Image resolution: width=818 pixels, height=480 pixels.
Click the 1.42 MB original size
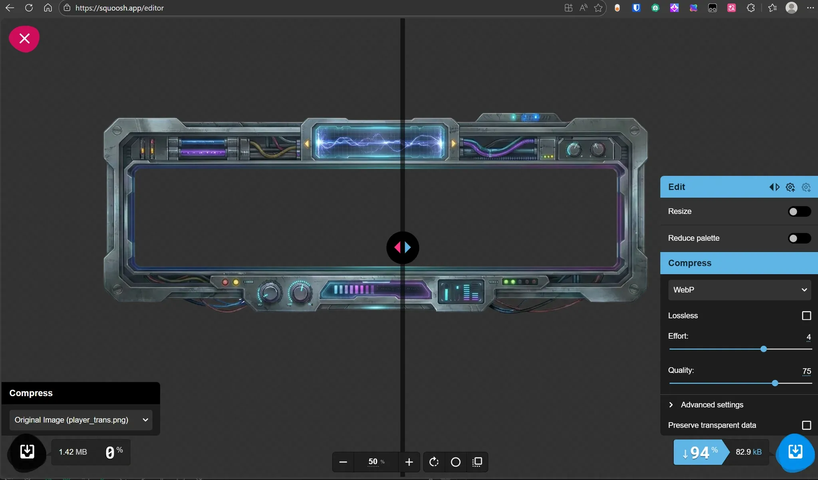(73, 452)
